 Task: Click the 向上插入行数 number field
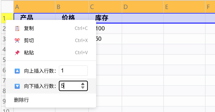pos(73,71)
